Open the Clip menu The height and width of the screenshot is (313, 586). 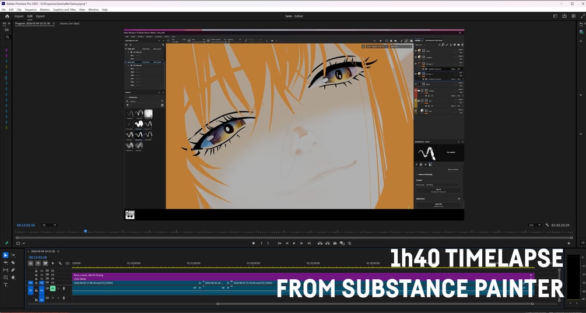19,10
